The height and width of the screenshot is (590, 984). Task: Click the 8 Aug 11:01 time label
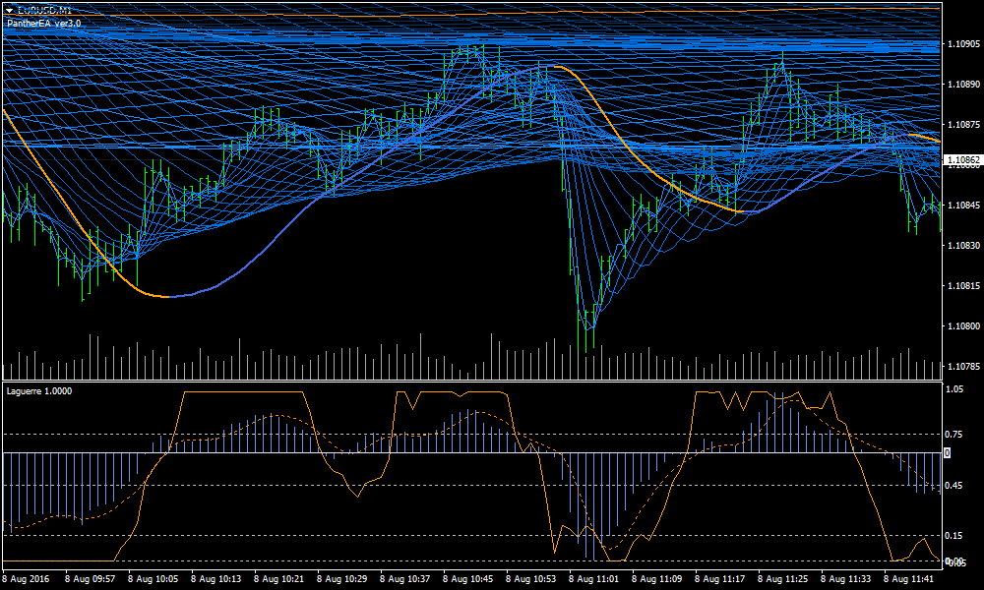(594, 579)
